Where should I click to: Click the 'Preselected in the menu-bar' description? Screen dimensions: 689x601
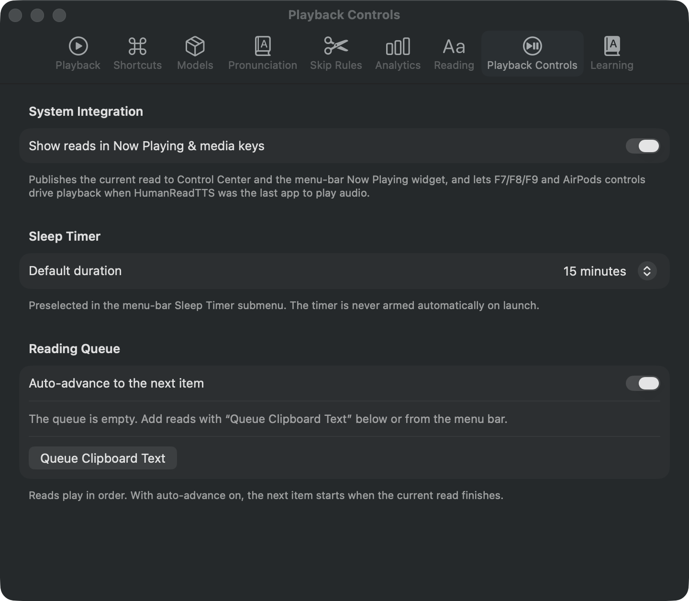click(284, 305)
